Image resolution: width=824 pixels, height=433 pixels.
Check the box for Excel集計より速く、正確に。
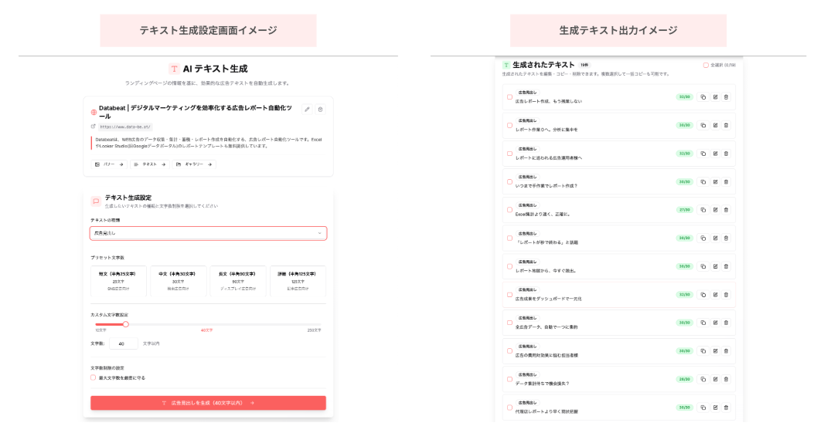tap(509, 210)
